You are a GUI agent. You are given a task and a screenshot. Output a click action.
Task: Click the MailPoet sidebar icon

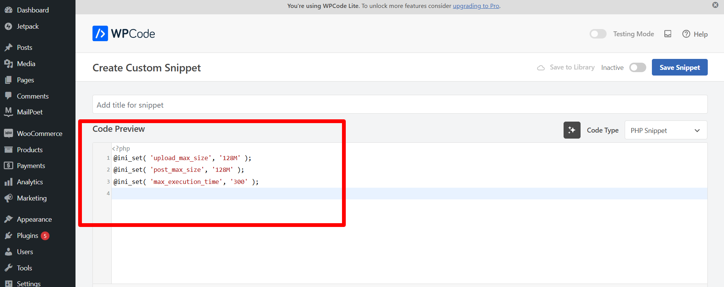tap(8, 112)
